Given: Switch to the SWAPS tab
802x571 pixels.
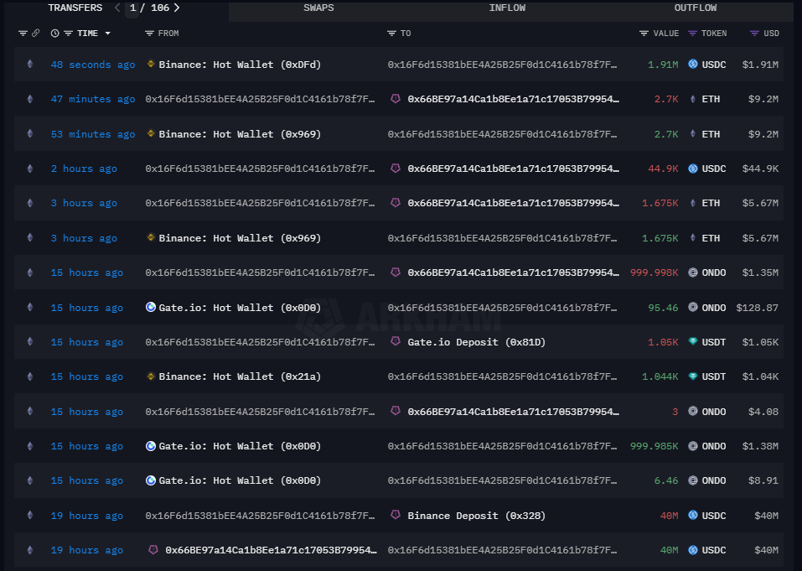Looking at the screenshot, I should tap(318, 8).
